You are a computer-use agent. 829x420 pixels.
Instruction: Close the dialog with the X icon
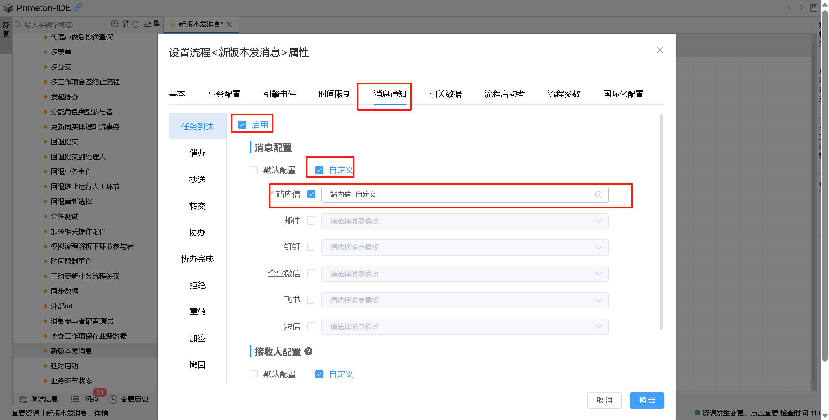tap(659, 50)
